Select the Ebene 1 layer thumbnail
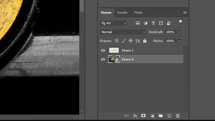The image size is (215, 121). 114,50
